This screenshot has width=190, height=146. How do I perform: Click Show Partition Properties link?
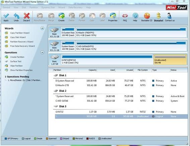[x=21, y=70]
